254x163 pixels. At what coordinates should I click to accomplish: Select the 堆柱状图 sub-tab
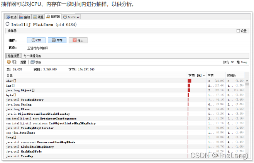[14, 56]
